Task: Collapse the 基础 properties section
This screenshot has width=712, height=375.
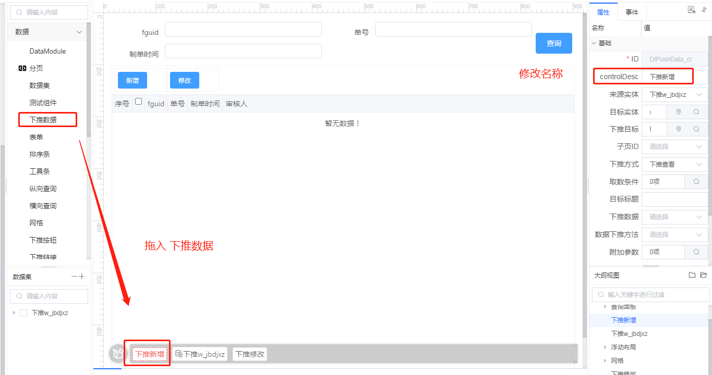Action: 594,43
